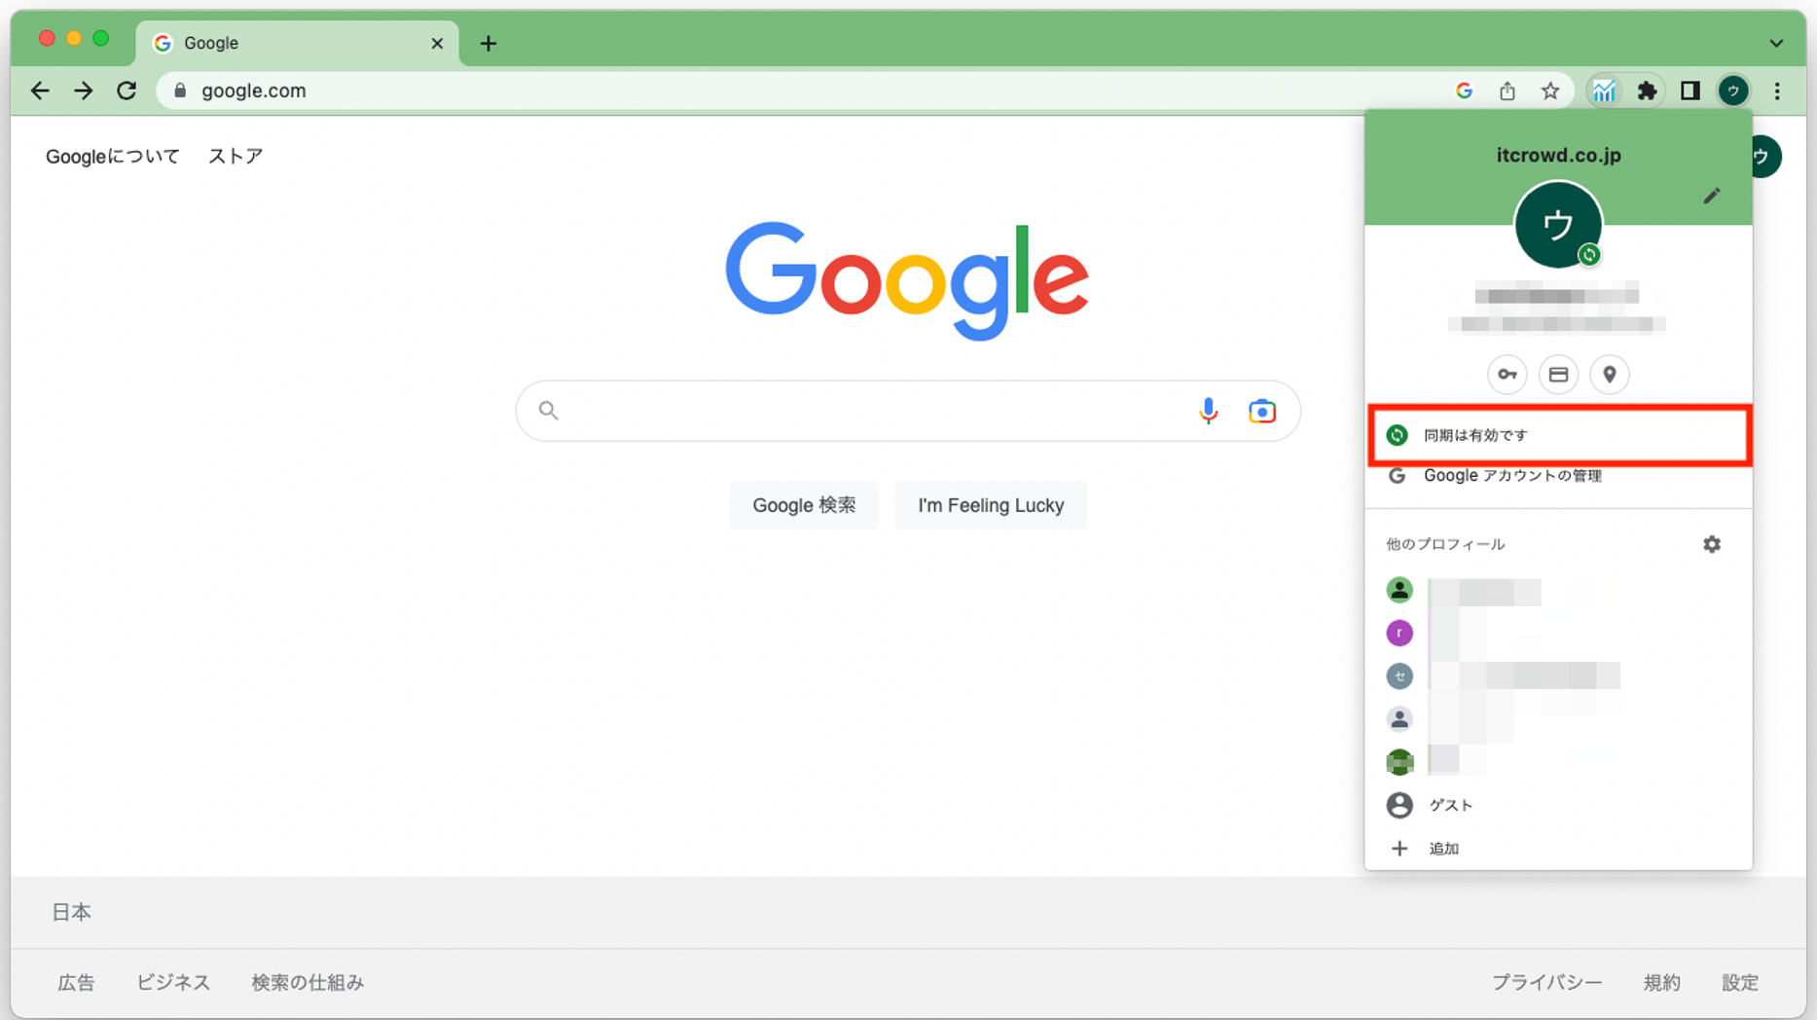Bookmark this page with the star icon
Image resolution: width=1817 pixels, height=1020 pixels.
tap(1550, 91)
